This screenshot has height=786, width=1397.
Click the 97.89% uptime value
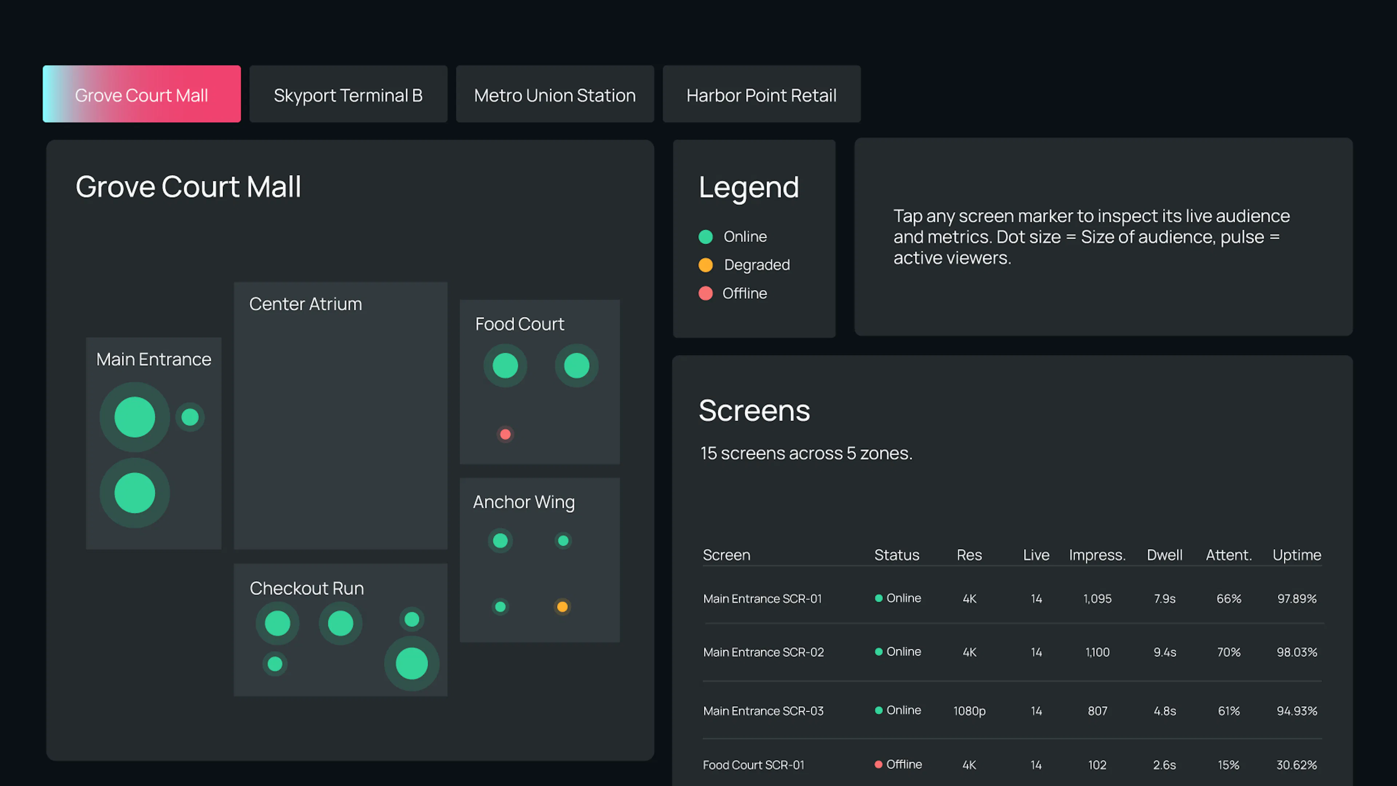click(x=1297, y=599)
